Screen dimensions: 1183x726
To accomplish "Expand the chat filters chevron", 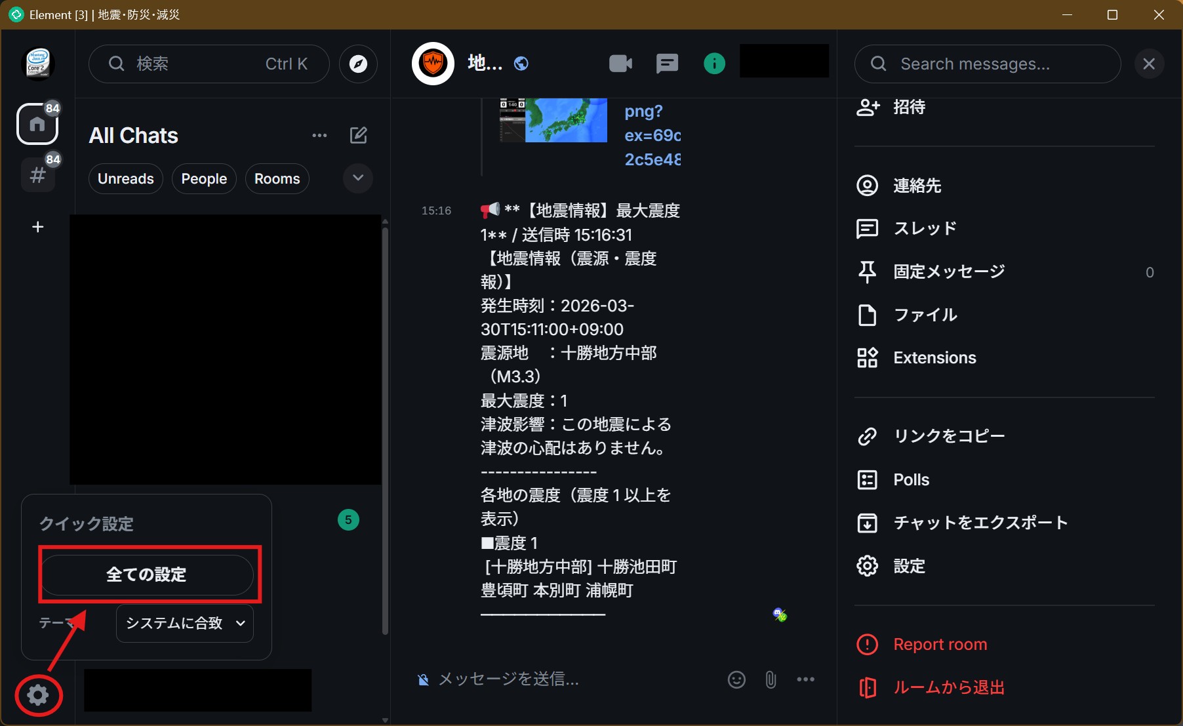I will (358, 178).
